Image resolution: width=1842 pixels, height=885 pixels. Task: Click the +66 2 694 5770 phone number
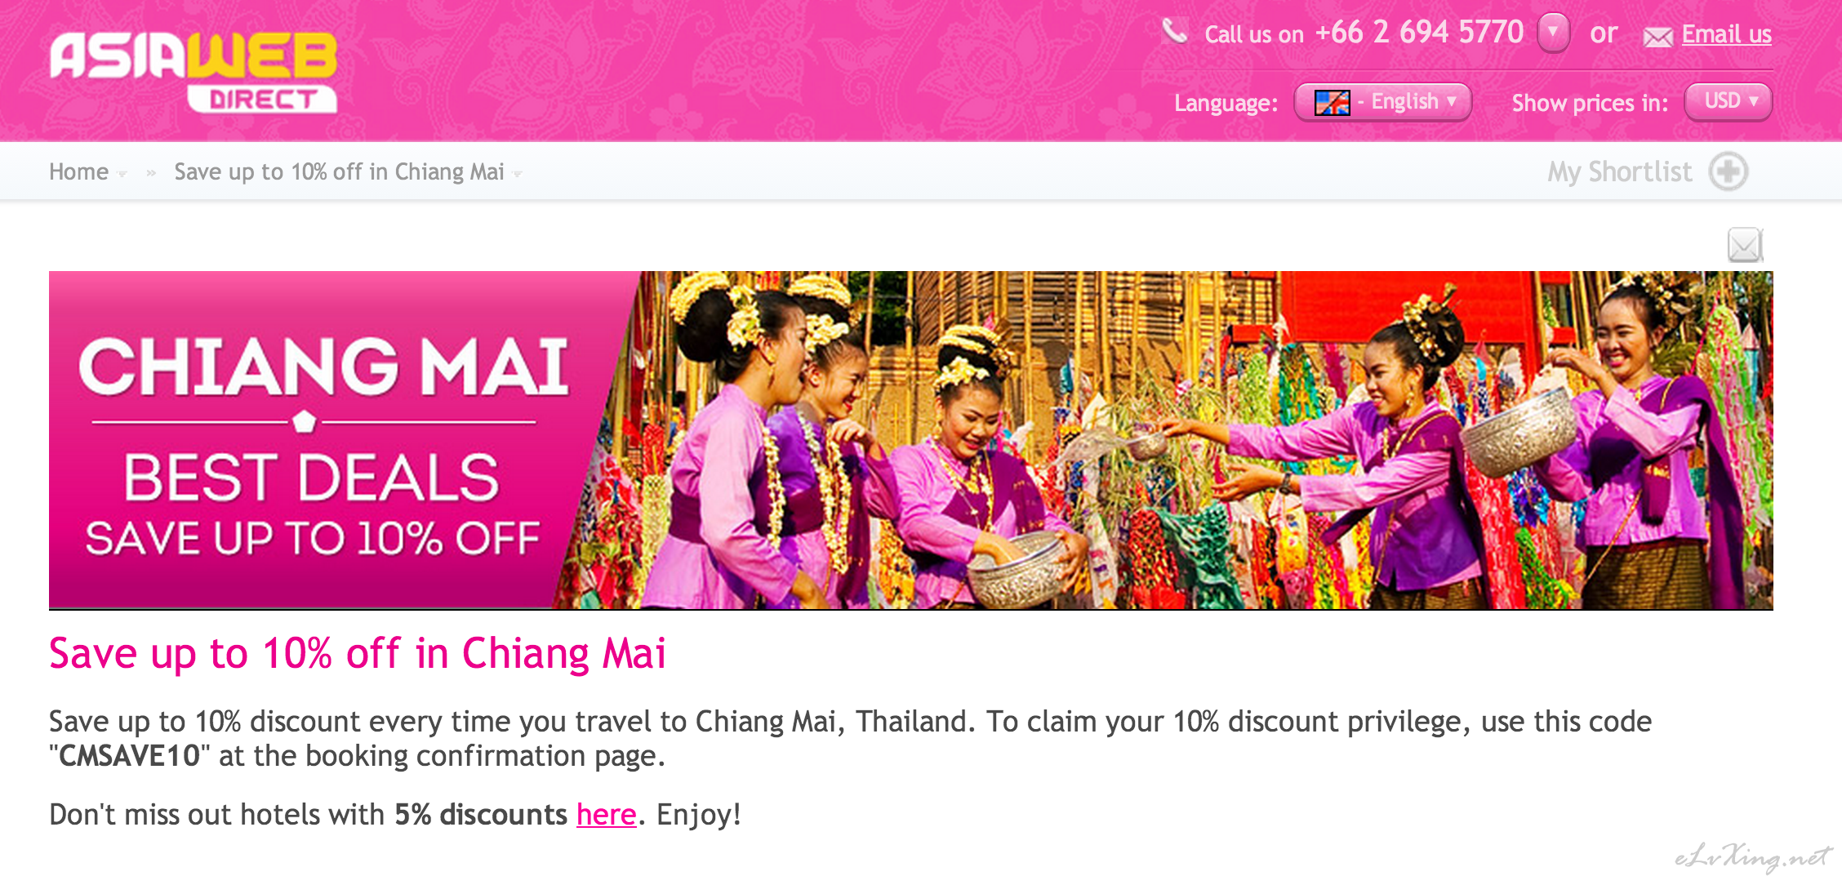tap(1420, 33)
